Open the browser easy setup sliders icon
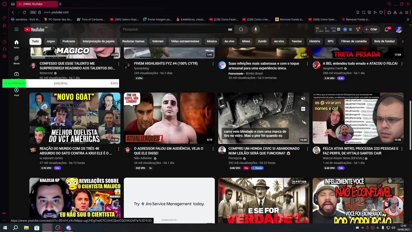The height and width of the screenshot is (232, 412). [407, 12]
